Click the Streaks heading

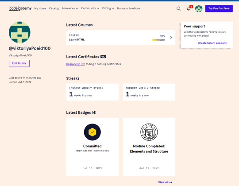[x=73, y=78]
